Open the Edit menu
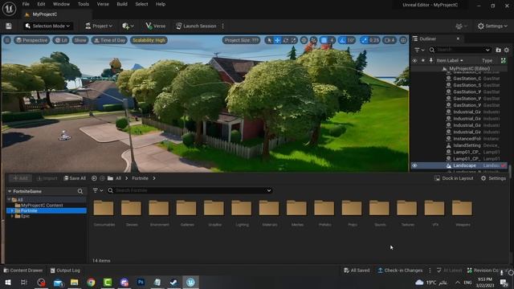Image resolution: width=514 pixels, height=289 pixels. click(x=41, y=4)
